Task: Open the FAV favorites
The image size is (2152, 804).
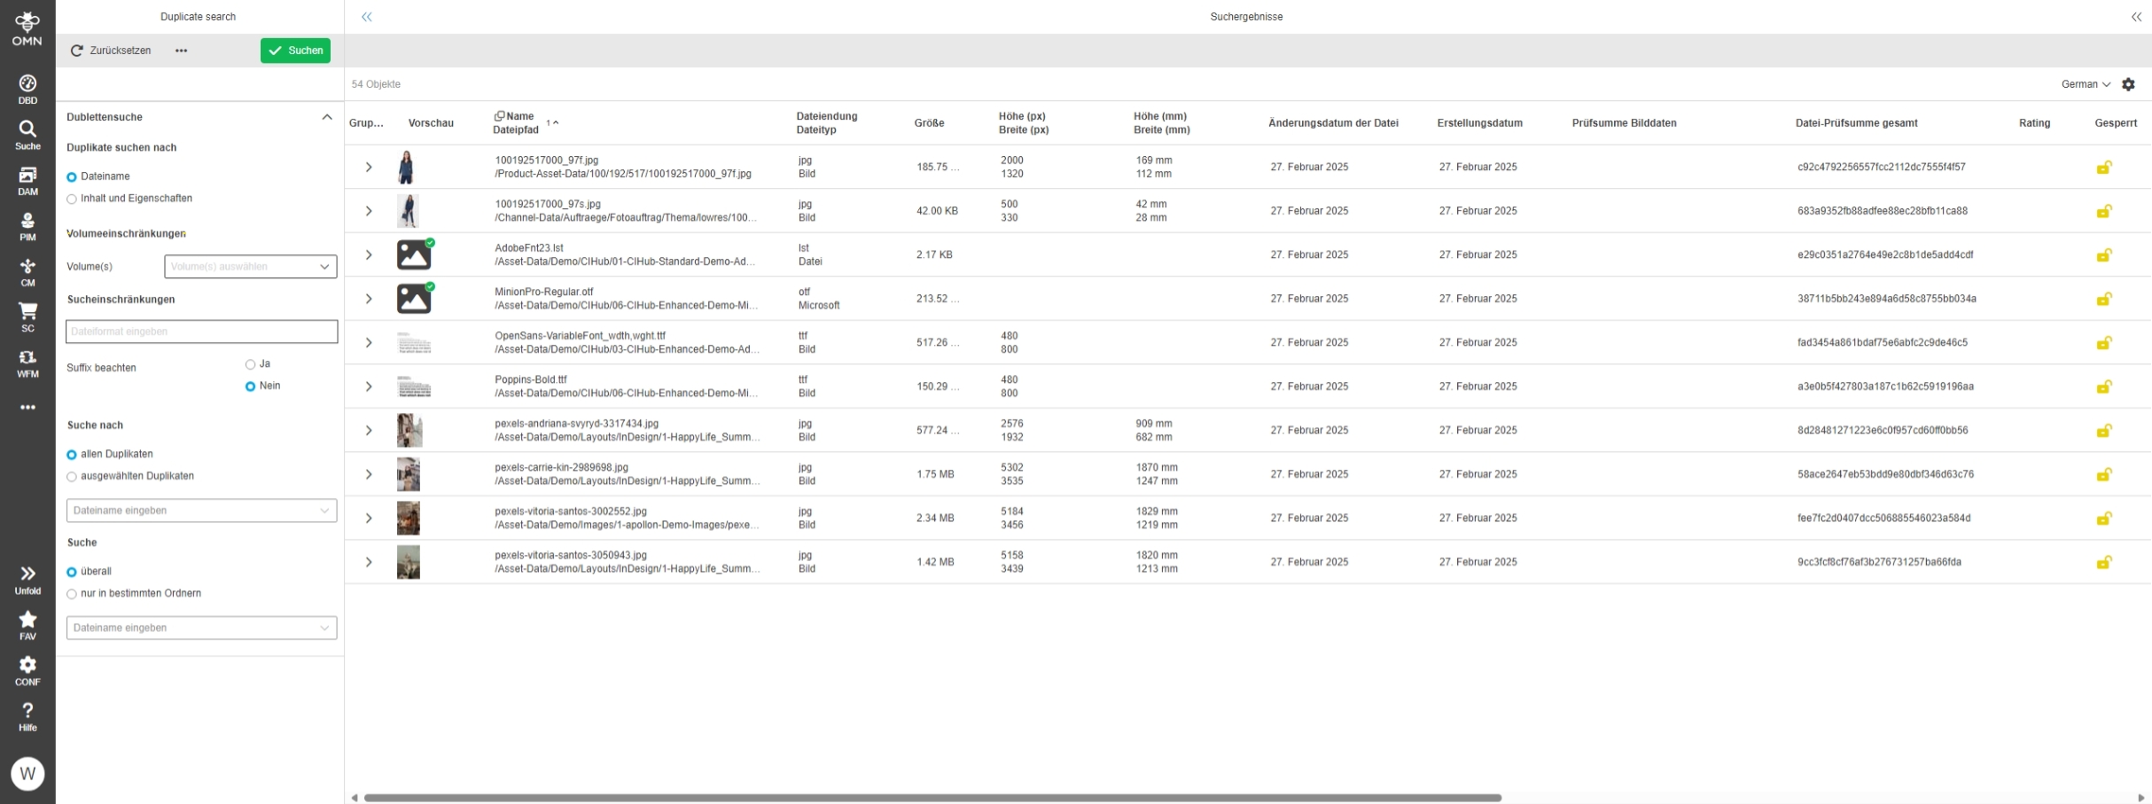Action: 27,626
